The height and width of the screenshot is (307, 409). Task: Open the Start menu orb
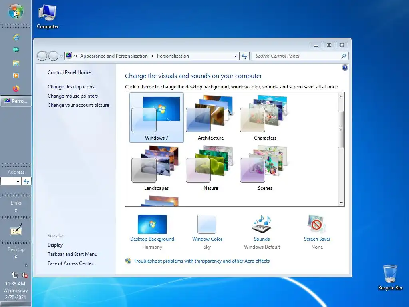[16, 12]
